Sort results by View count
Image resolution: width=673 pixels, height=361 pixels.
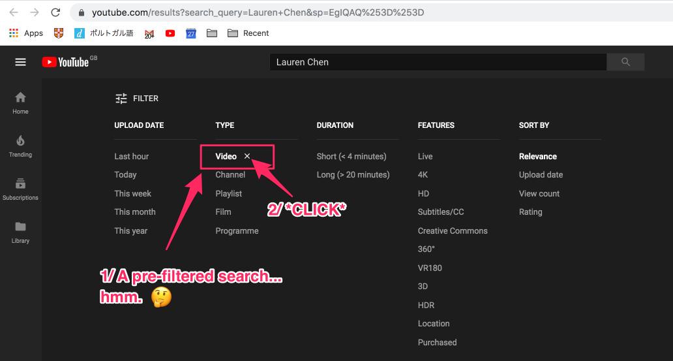click(539, 193)
